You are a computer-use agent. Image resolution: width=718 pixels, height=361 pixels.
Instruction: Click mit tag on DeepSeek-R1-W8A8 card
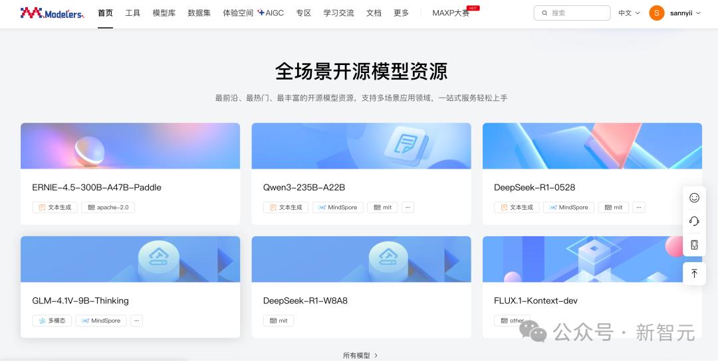(279, 321)
